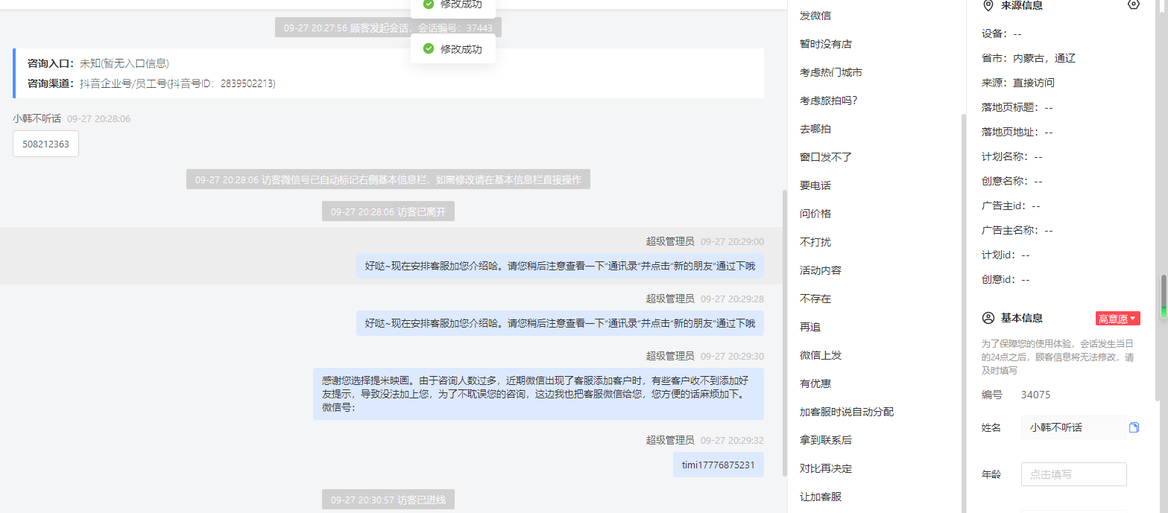The image size is (1168, 513).
Task: Click visitor name 小韩不听话 in chat
Action: pyautogui.click(x=37, y=118)
